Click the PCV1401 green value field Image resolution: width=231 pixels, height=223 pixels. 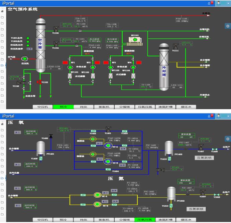64,129
